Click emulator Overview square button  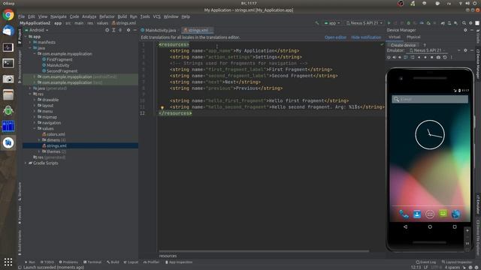pos(455,226)
